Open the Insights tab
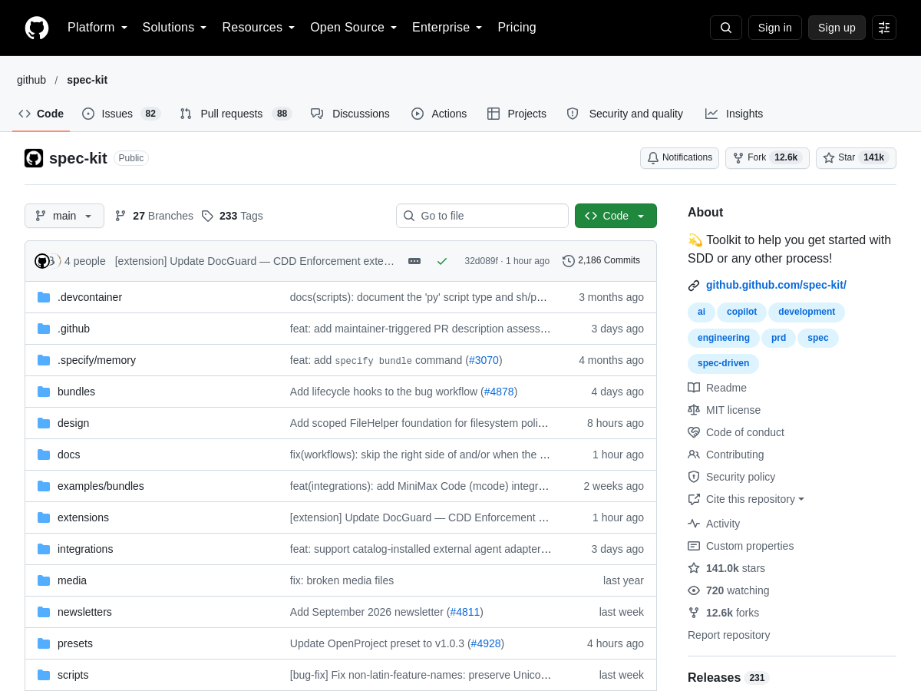 pos(734,114)
